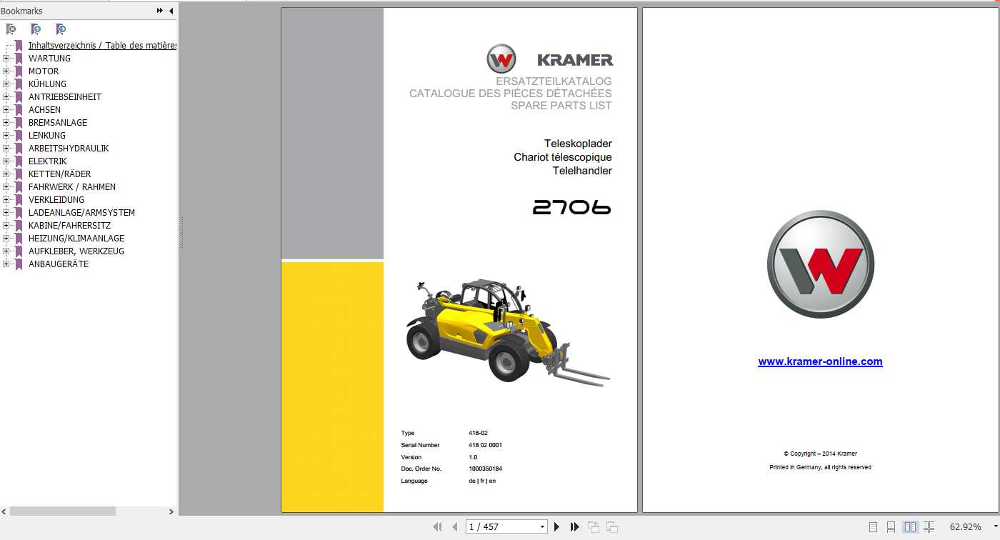This screenshot has width=1000, height=540.
Task: Click the serial number 418 02 0001
Action: pos(485,445)
